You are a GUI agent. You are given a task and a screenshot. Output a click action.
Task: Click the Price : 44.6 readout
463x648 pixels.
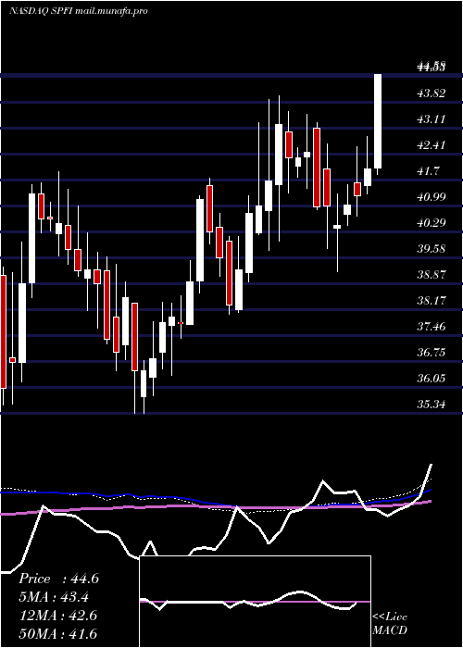[x=58, y=579]
